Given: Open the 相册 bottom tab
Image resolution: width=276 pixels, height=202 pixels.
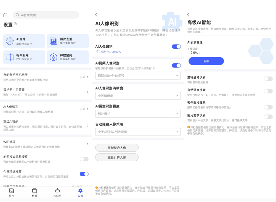Looking at the screenshot, I should click(x=34, y=193).
